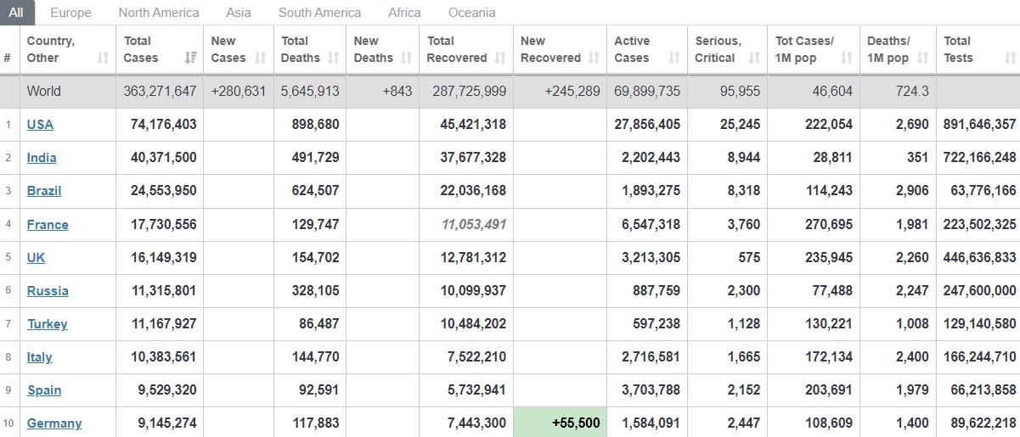The image size is (1020, 437).
Task: Select Turkey active cases 597,238
Action: click(x=657, y=323)
